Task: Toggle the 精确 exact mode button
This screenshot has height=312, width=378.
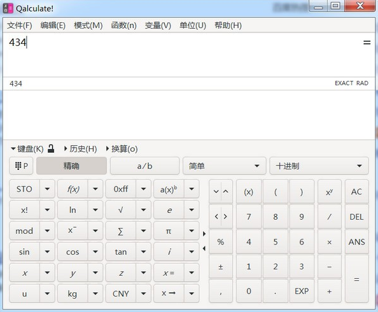Action: [x=71, y=166]
